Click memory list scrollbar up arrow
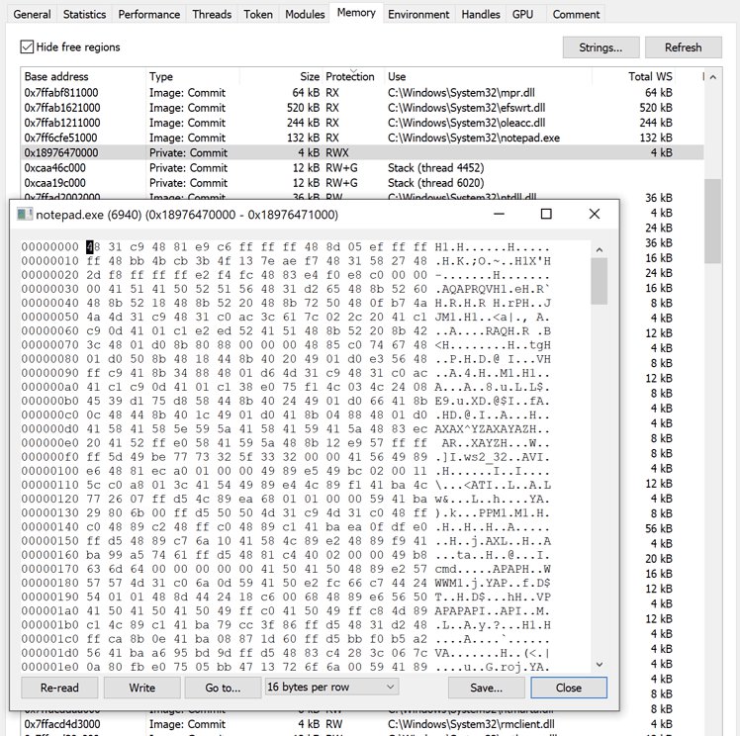The width and height of the screenshot is (740, 736). click(x=712, y=77)
